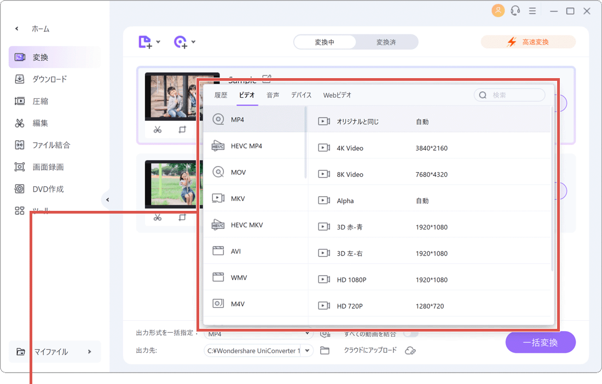This screenshot has width=602, height=384.
Task: Activate 高速変換 high-speed conversion
Action: [528, 42]
